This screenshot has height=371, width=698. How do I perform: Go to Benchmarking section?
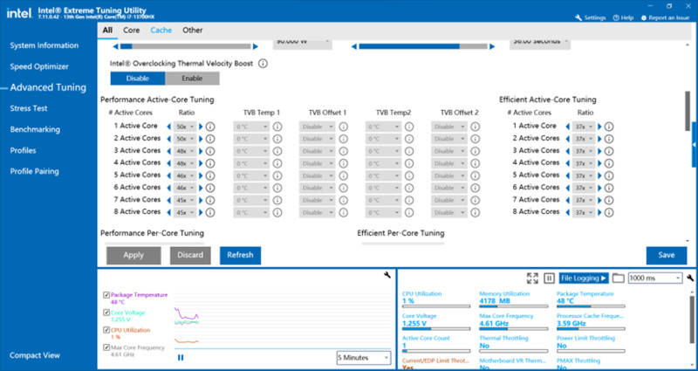[x=35, y=129]
